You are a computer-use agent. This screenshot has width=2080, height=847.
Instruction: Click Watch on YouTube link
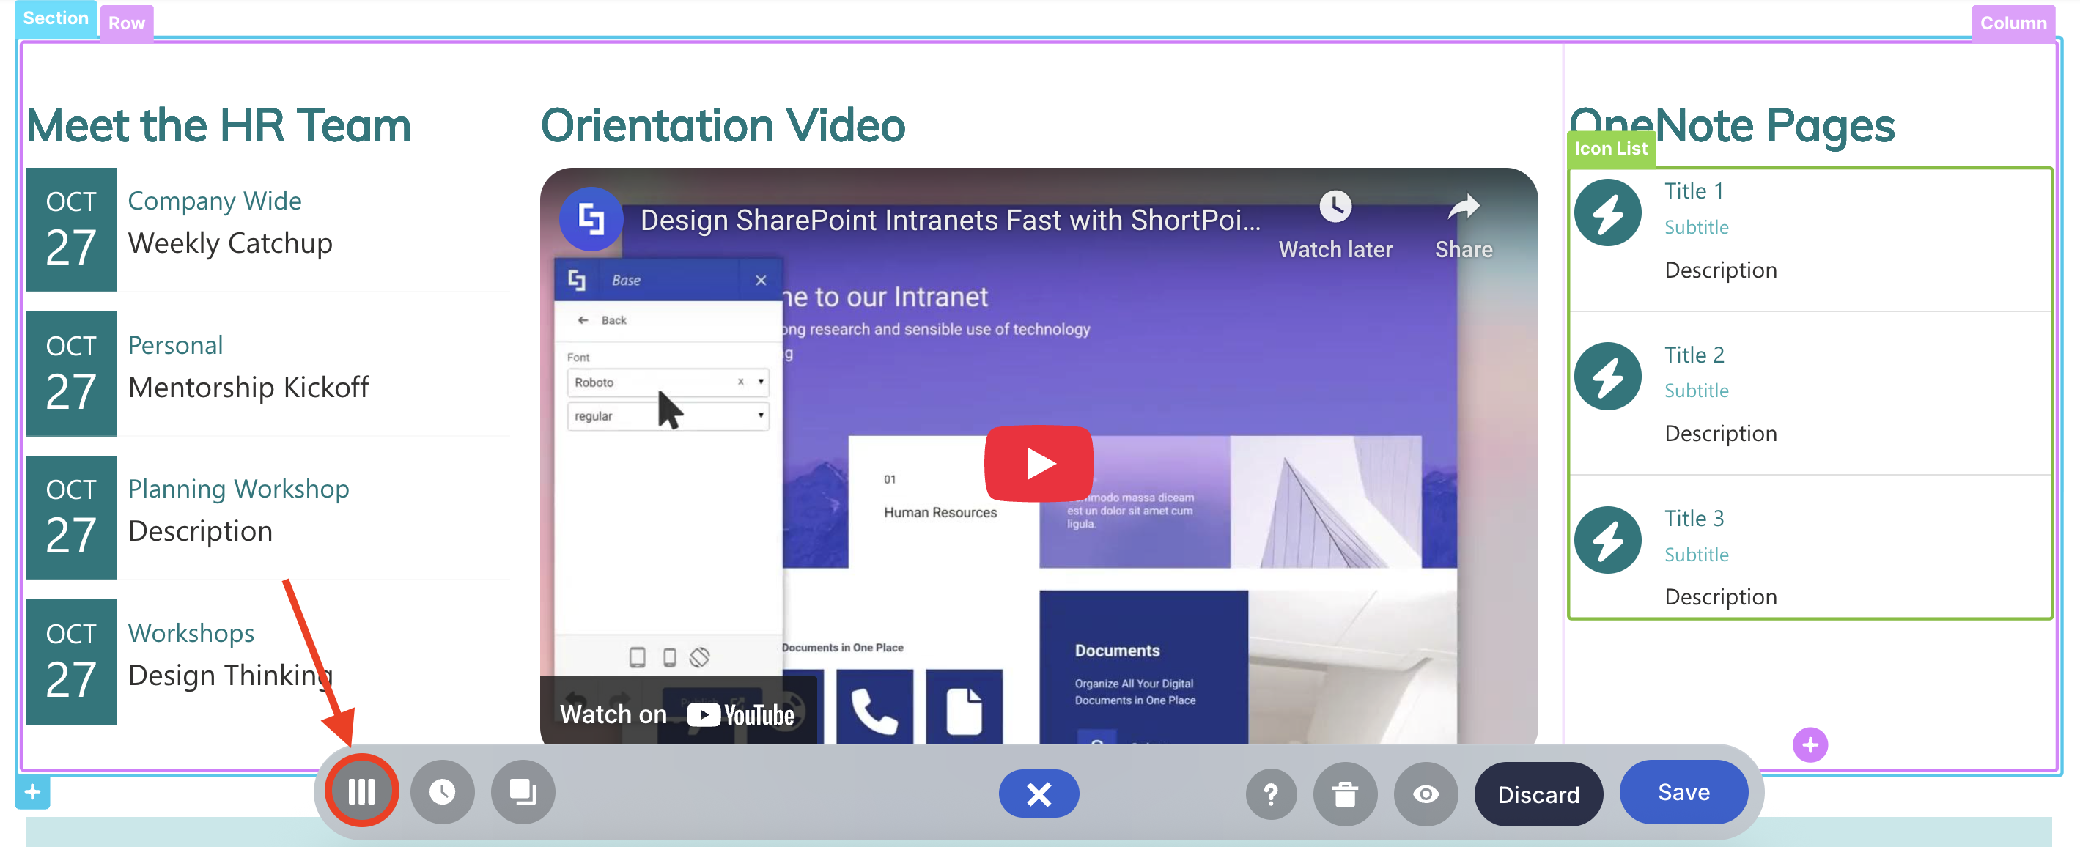point(676,714)
